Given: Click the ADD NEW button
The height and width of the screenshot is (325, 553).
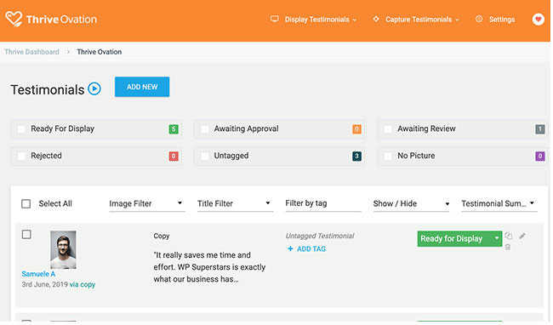Looking at the screenshot, I should 142,87.
